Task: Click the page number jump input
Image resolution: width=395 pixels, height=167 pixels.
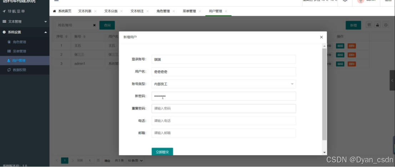Action: [89, 161]
